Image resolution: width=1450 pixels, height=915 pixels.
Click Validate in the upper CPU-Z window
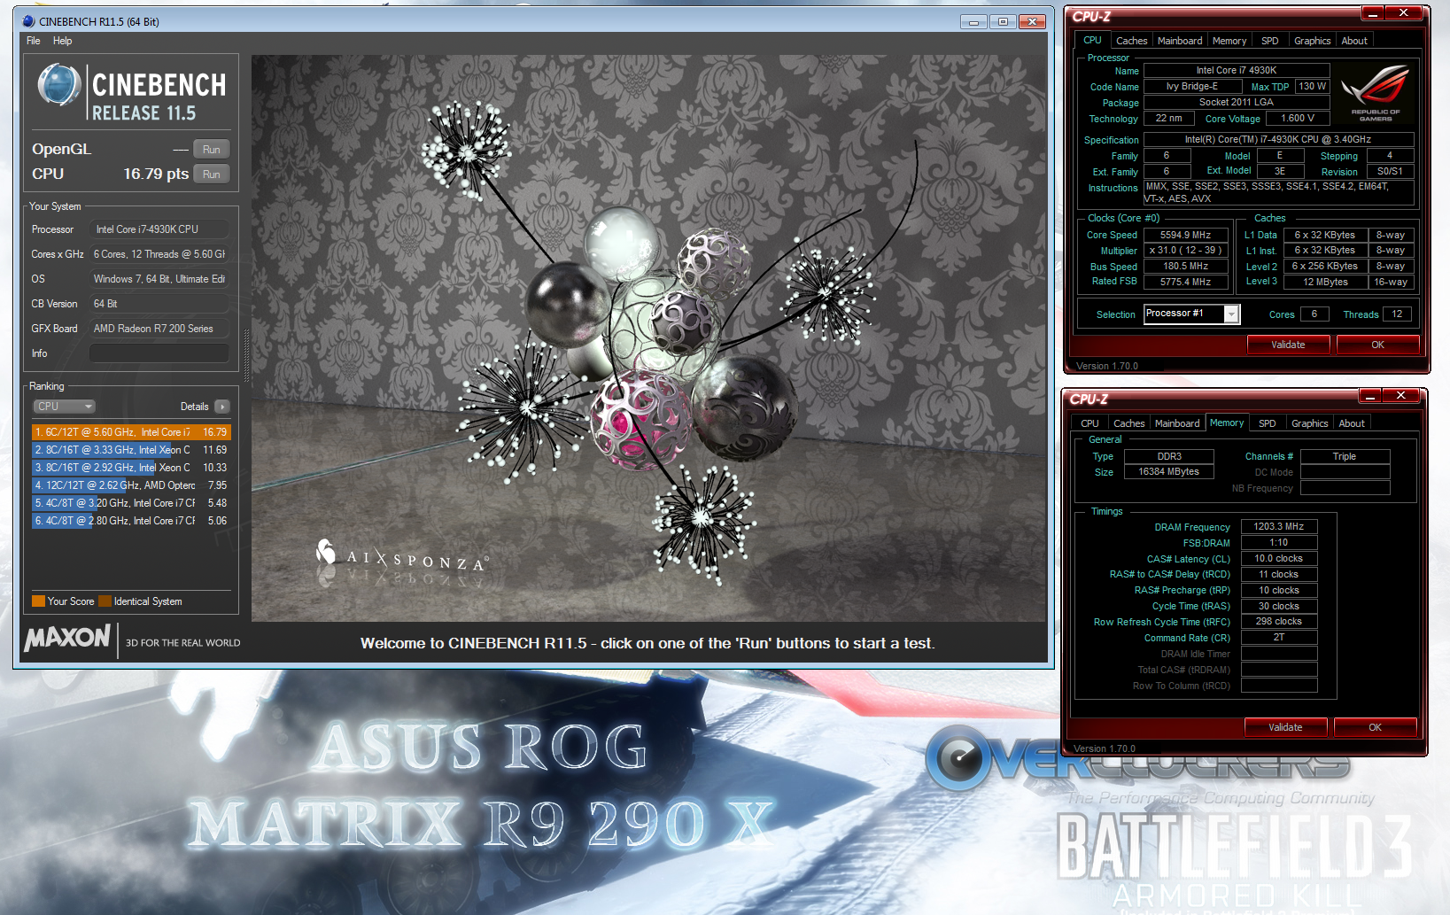[1288, 345]
